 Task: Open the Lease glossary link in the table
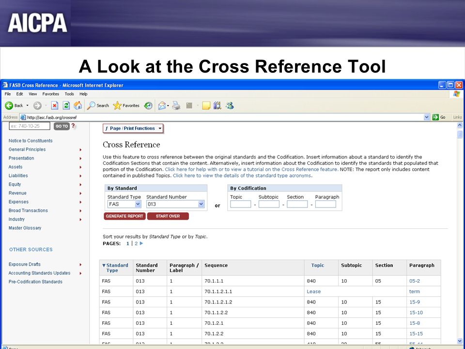point(314,291)
